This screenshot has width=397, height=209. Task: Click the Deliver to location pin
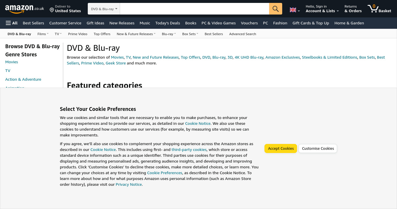pos(52,10)
